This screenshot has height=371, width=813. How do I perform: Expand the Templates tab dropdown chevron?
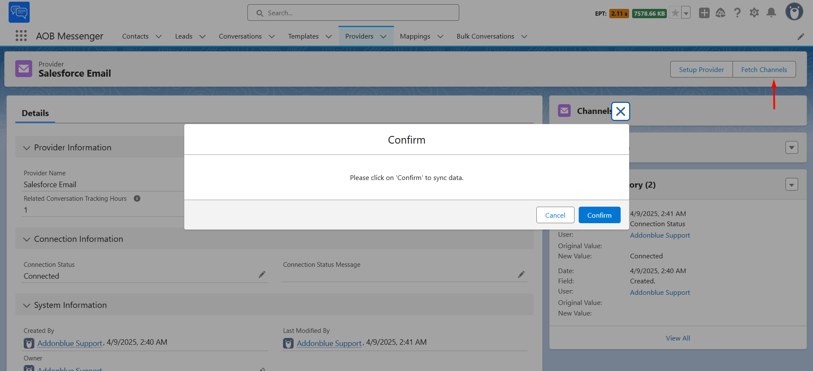coord(328,36)
